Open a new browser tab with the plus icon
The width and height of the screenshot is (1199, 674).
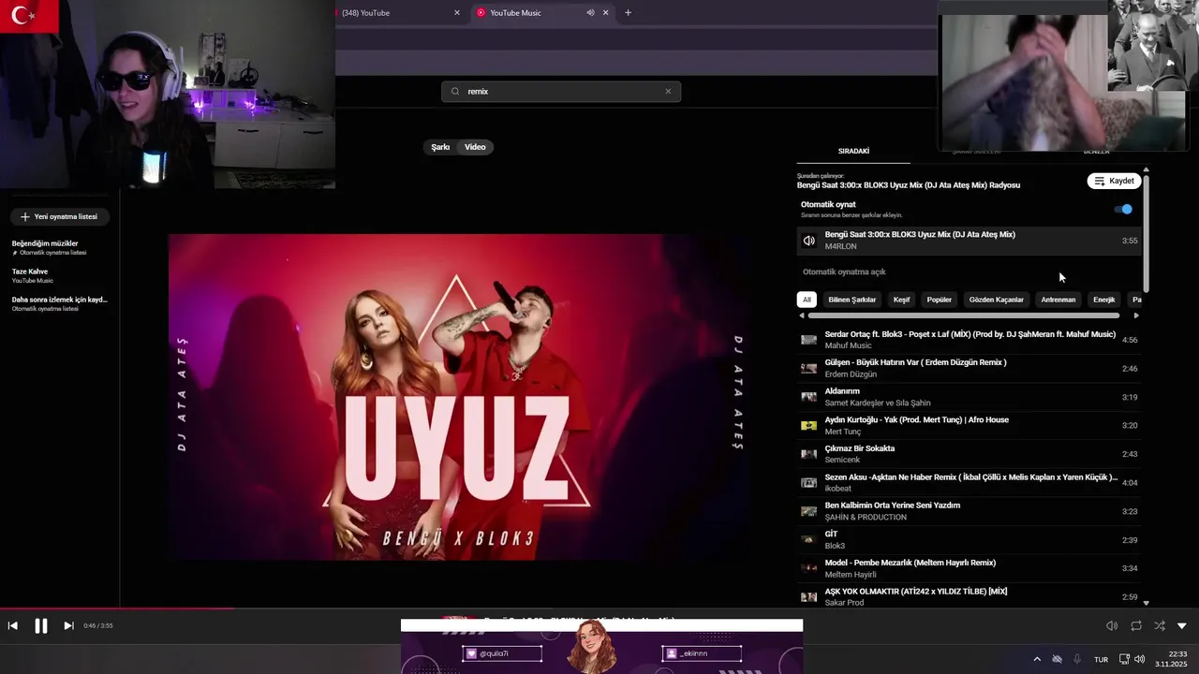628,13
